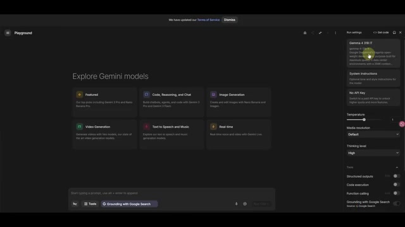Open the Tools button in prompt bar

click(90, 204)
